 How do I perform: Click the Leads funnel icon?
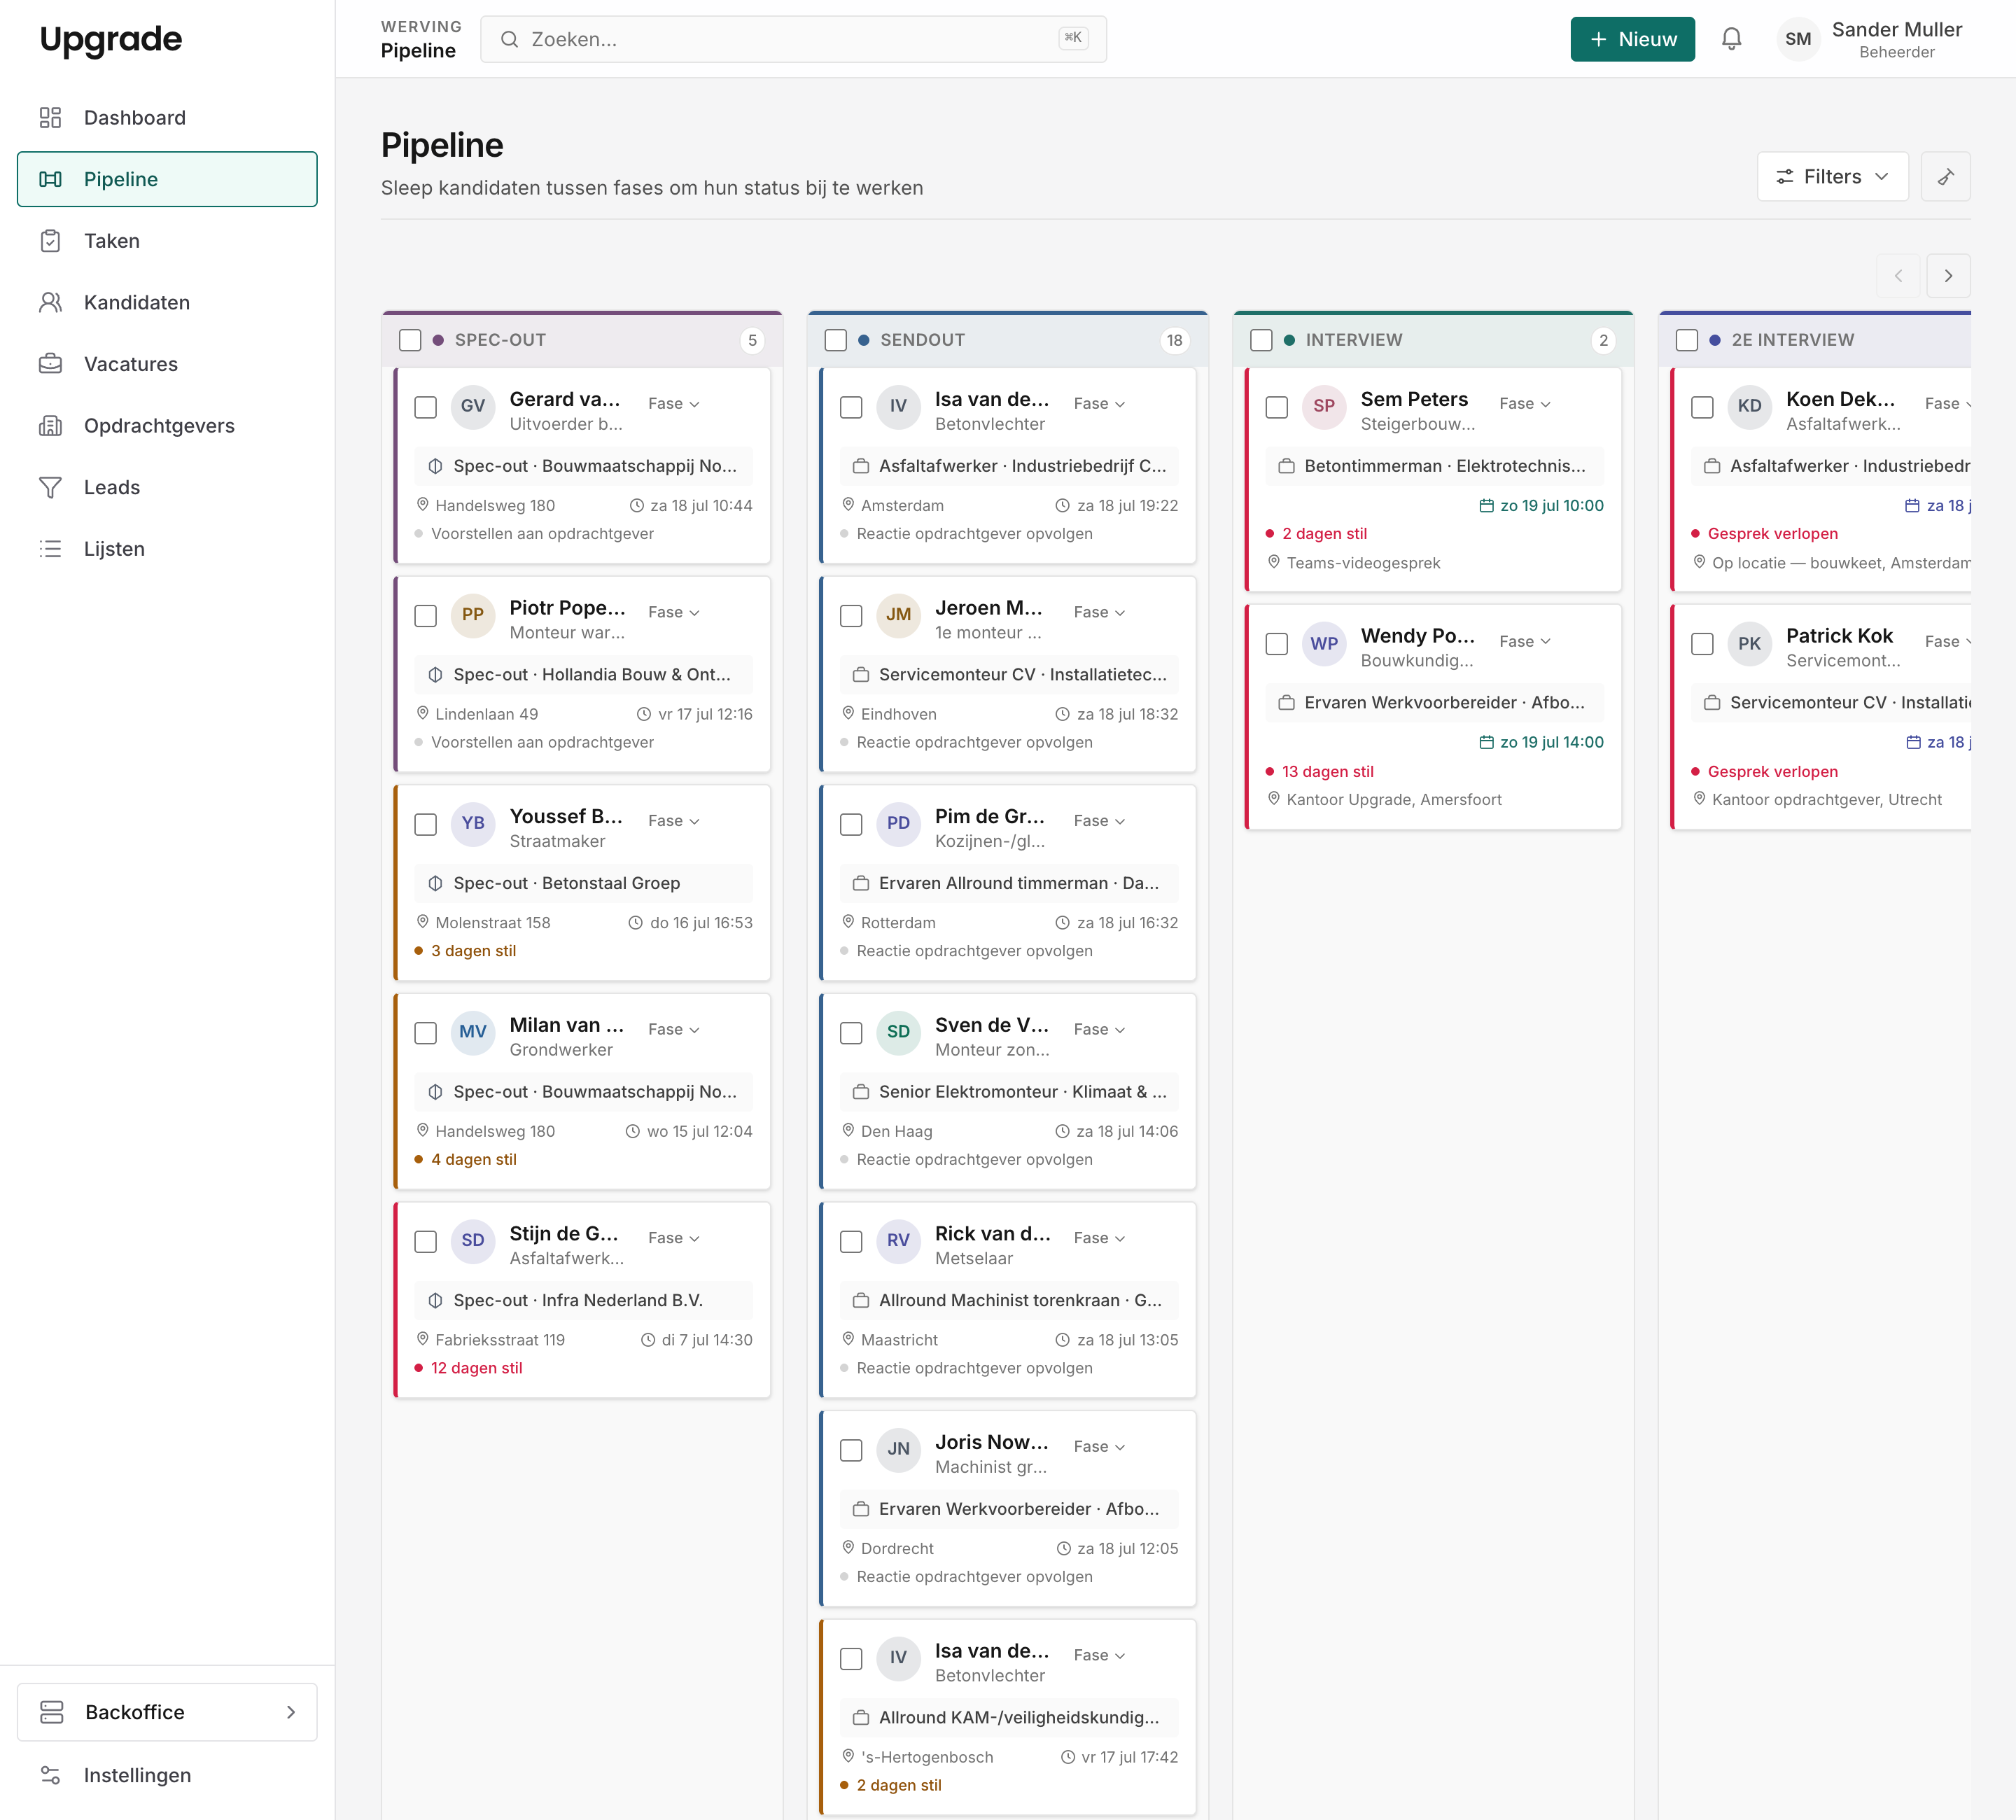(50, 487)
